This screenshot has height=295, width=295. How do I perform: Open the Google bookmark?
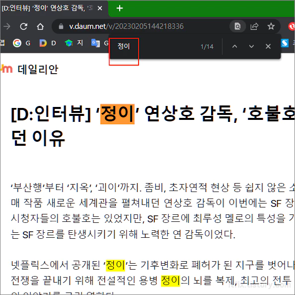[x=21, y=43]
